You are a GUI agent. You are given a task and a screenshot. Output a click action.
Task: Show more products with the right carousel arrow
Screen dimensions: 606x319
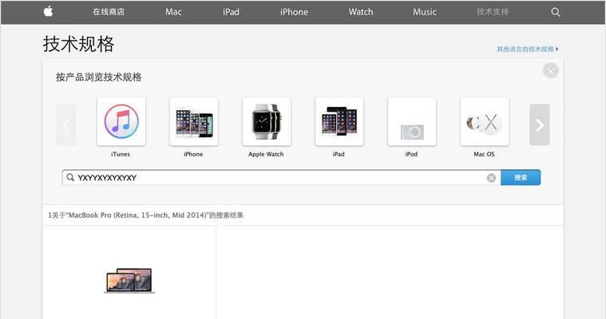(540, 124)
